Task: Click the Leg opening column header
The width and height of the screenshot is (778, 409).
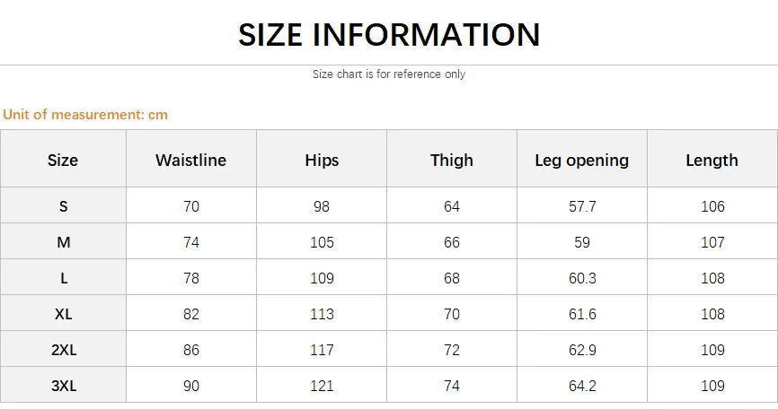Action: pos(581,161)
